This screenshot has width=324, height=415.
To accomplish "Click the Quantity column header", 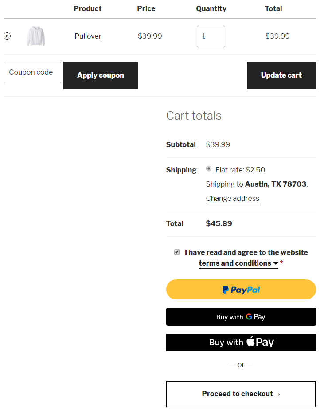I will pyautogui.click(x=211, y=8).
